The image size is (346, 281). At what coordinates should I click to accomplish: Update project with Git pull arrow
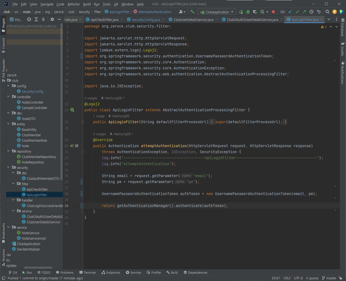(x=290, y=12)
